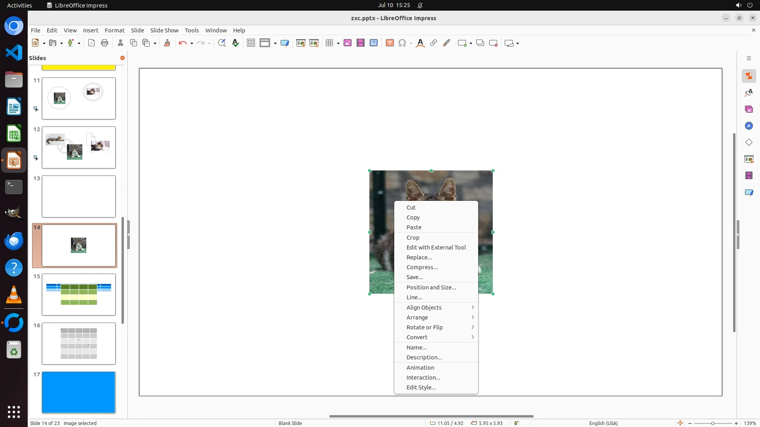Screen dimensions: 760x427
Task: Click the Insert Hyperlink icon
Action: pos(433,43)
